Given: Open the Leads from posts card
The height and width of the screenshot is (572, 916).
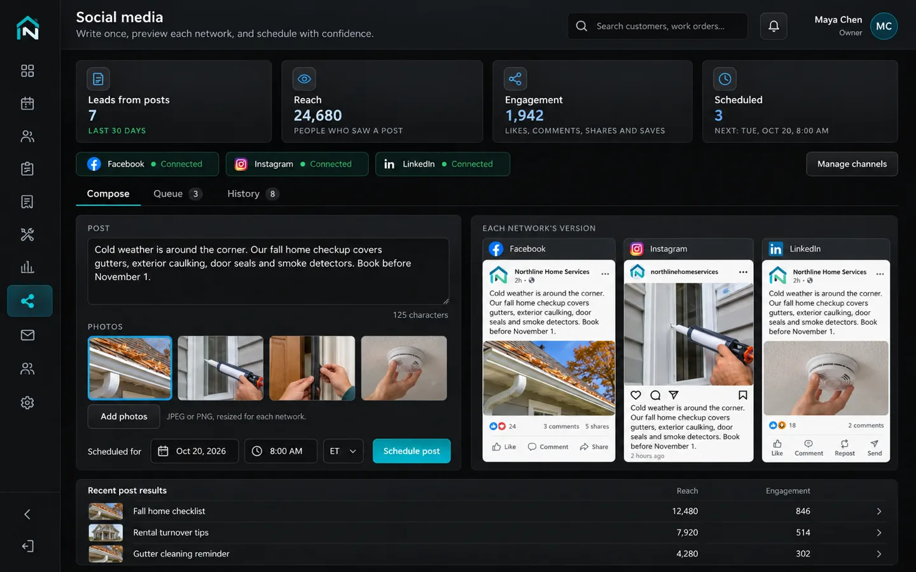Looking at the screenshot, I should pyautogui.click(x=174, y=101).
